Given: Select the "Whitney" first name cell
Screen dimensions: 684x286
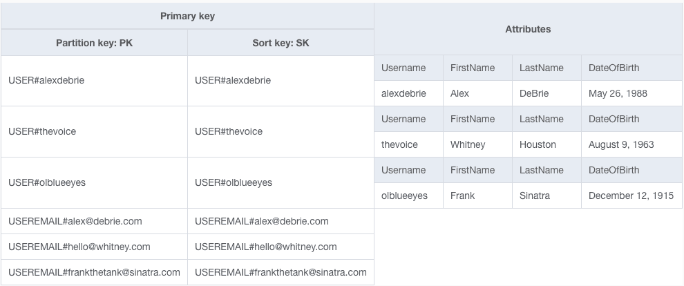Looking at the screenshot, I should point(468,144).
